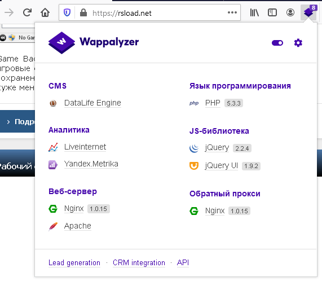
Task: Open the Yandex.Metrika link
Action: point(91,164)
